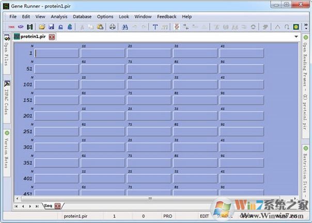This screenshot has height=223, width=312.
Task: Close the protein1.pir document tab
Action: tap(52, 37)
